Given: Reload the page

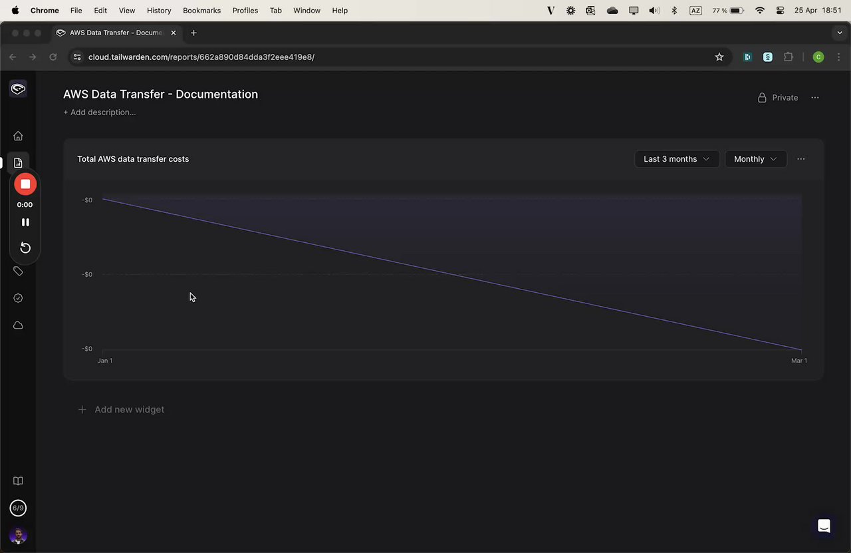Looking at the screenshot, I should (x=53, y=57).
